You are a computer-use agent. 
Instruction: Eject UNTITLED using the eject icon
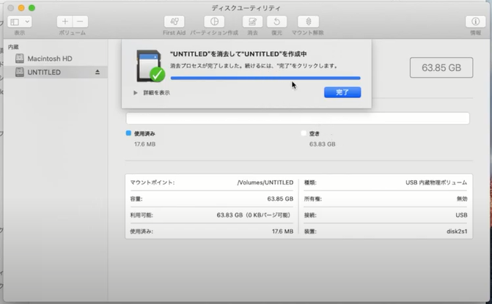(x=98, y=72)
